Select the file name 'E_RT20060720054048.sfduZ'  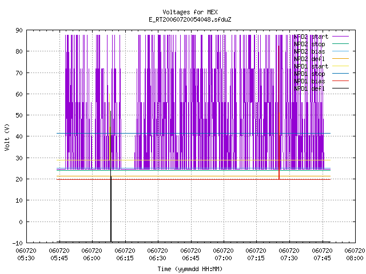pyautogui.click(x=190, y=19)
